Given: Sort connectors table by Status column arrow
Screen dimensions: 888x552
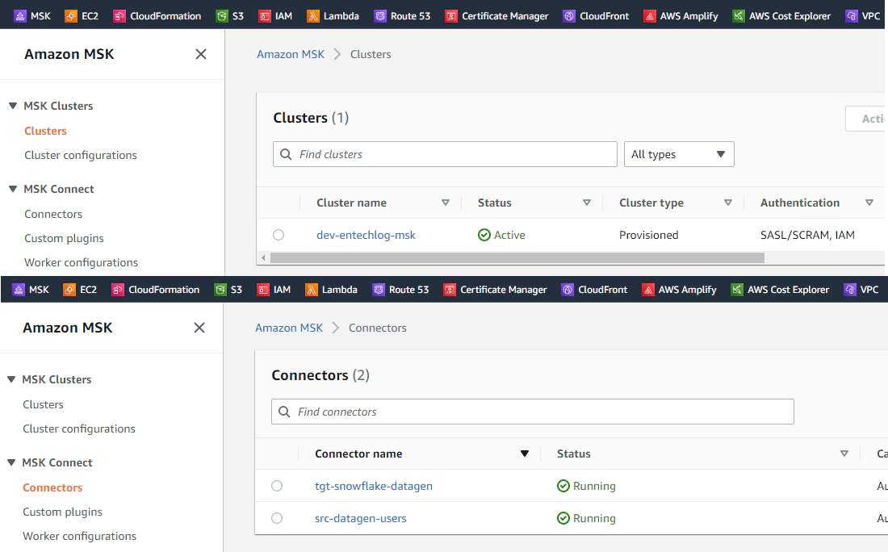Looking at the screenshot, I should coord(844,454).
